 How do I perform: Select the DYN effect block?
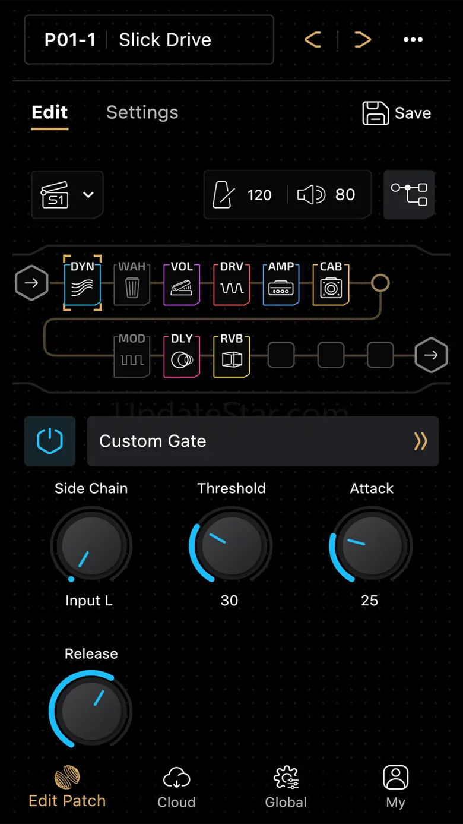[83, 283]
